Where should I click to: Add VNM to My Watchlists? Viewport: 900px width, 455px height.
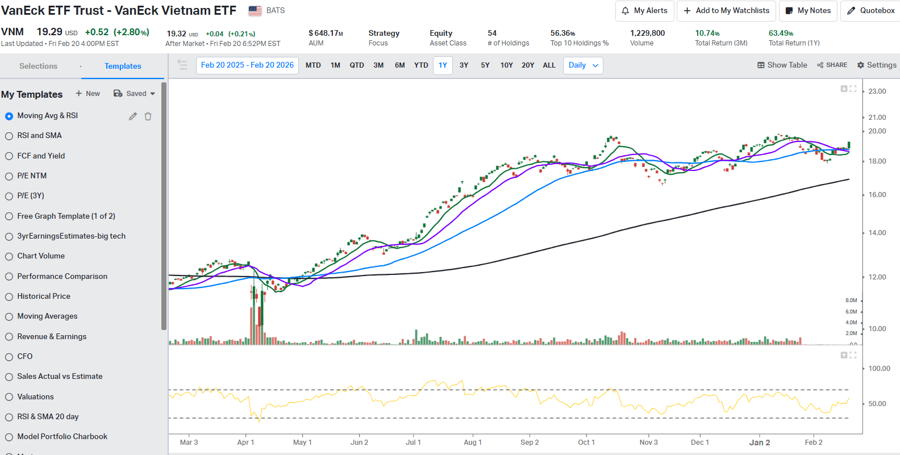point(726,11)
